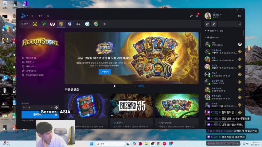262x147 pixels.
Task: Select the Warcraft Rumble game icon
Action: coord(96,24)
